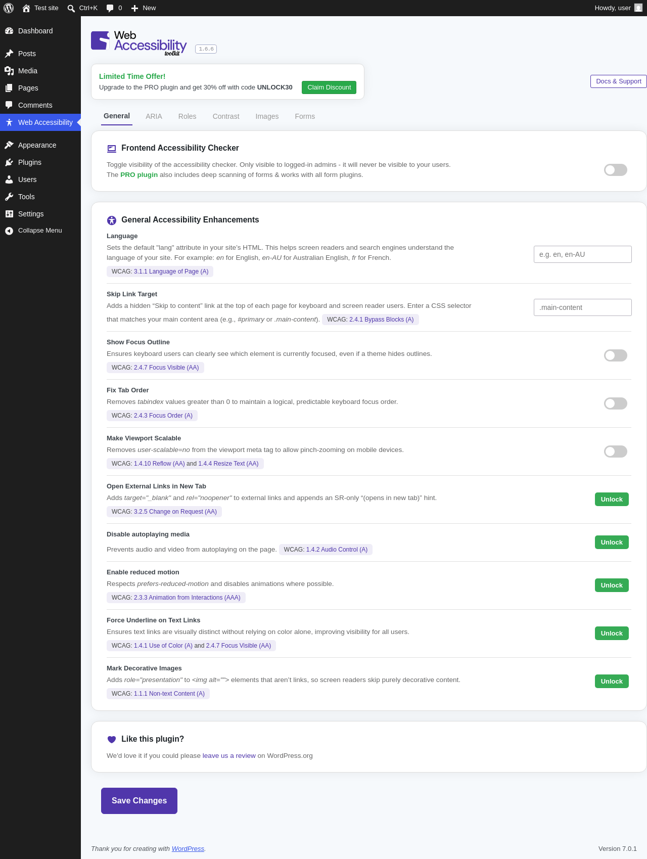Open the ARIA tab

154,116
